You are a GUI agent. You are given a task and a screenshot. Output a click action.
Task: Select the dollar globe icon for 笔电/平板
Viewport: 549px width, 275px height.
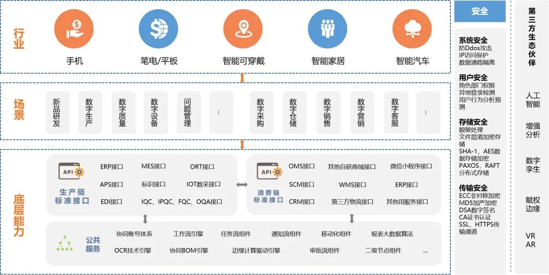coord(158,29)
